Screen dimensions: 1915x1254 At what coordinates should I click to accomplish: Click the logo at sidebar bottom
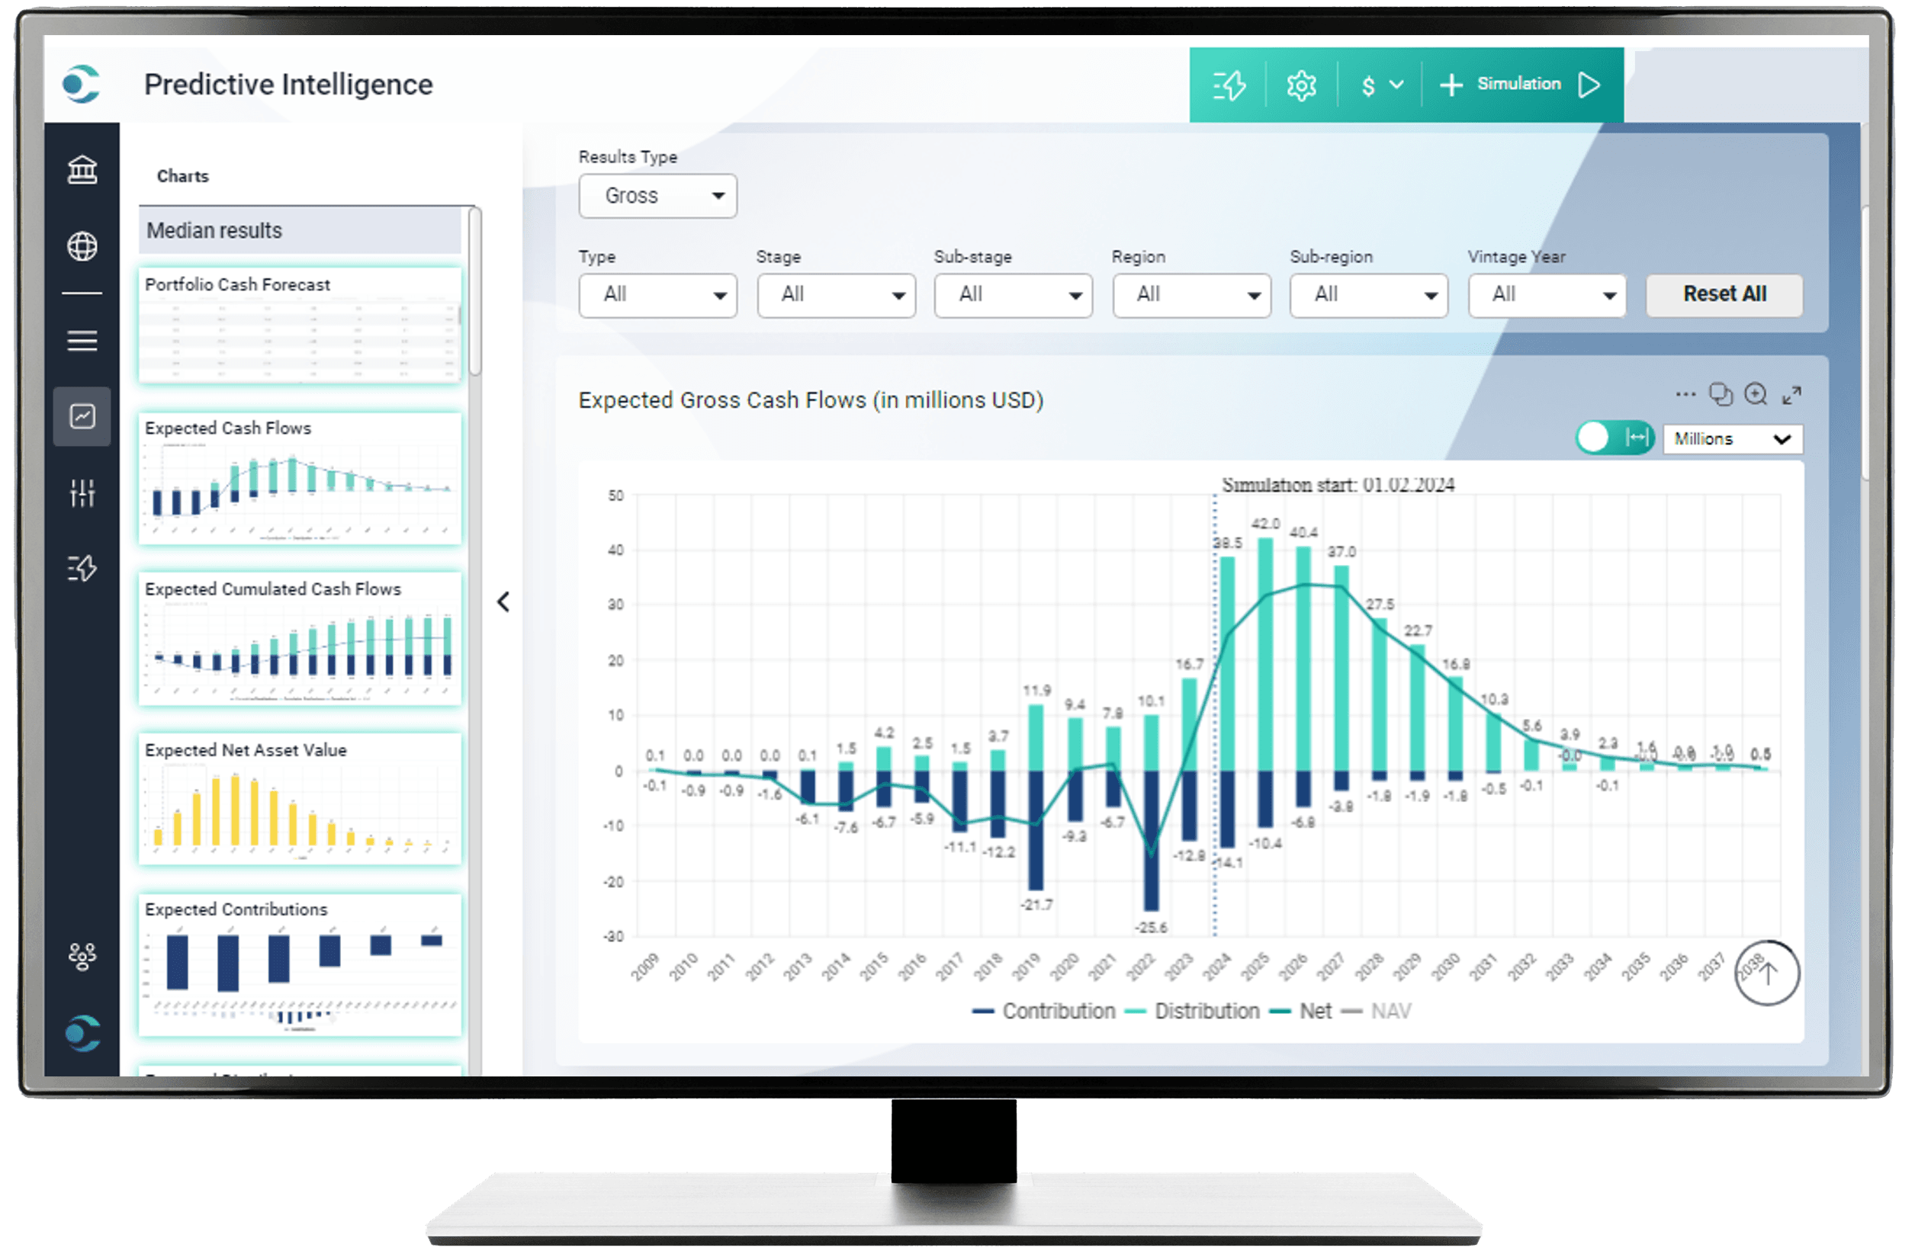[82, 1034]
